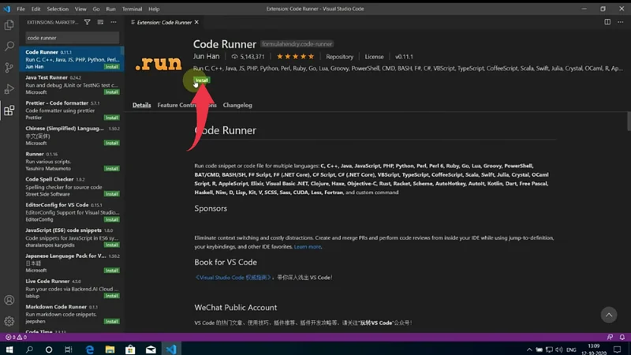Open the Explorer view in activity bar
The height and width of the screenshot is (355, 631).
coord(9,25)
